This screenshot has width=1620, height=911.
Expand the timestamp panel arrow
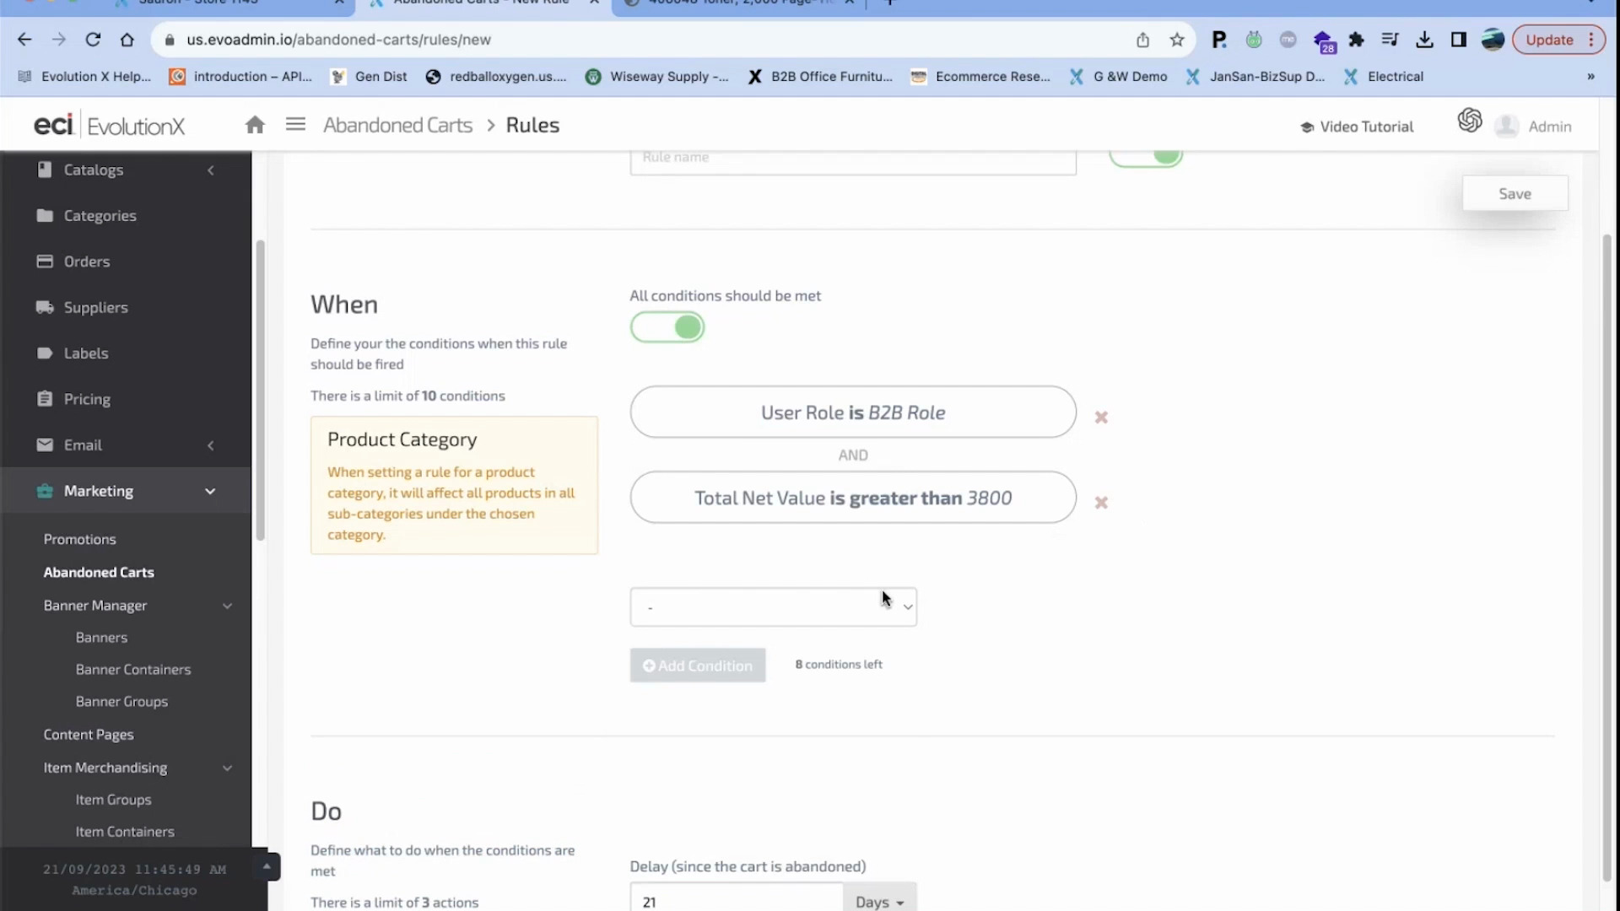[267, 866]
